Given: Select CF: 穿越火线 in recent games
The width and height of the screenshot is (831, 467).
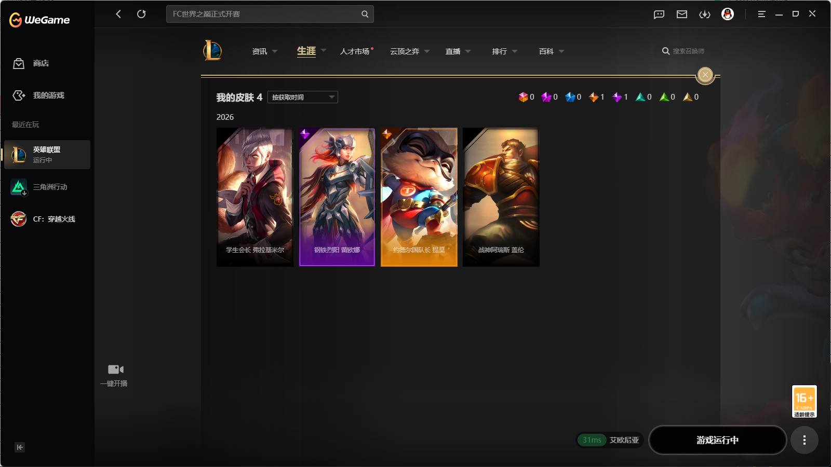Looking at the screenshot, I should coord(47,219).
